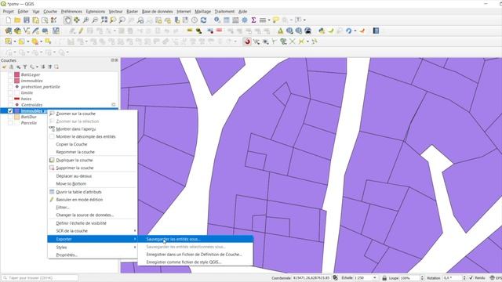Expand the Styles submenu
502x282 pixels.
(93, 248)
